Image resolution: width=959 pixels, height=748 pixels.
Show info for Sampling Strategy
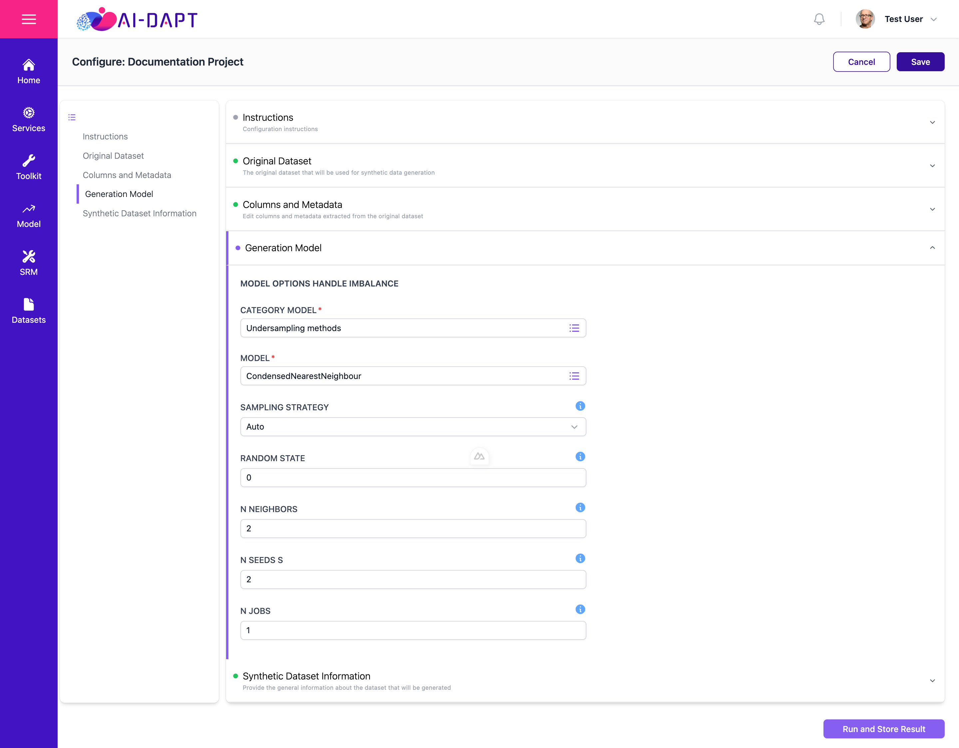580,406
